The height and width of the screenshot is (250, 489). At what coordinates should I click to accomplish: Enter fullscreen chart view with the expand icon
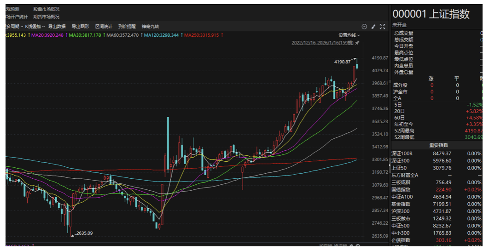tap(382, 27)
